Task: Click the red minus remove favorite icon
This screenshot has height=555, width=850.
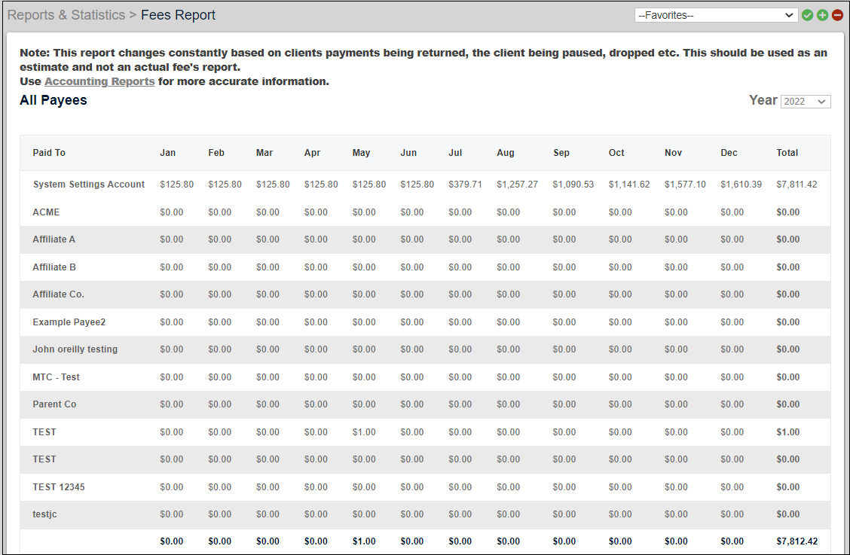Action: click(837, 15)
